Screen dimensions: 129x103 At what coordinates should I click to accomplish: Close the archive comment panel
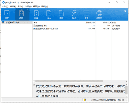[34, 85]
